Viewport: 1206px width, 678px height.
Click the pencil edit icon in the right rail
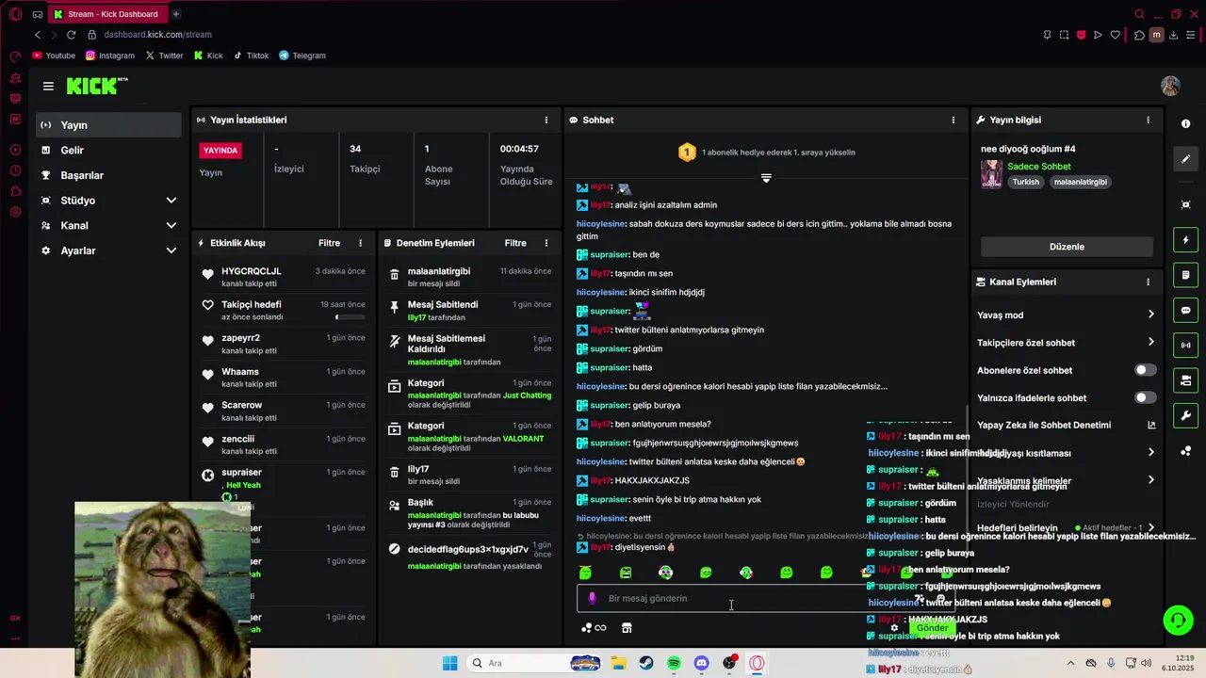1185,159
